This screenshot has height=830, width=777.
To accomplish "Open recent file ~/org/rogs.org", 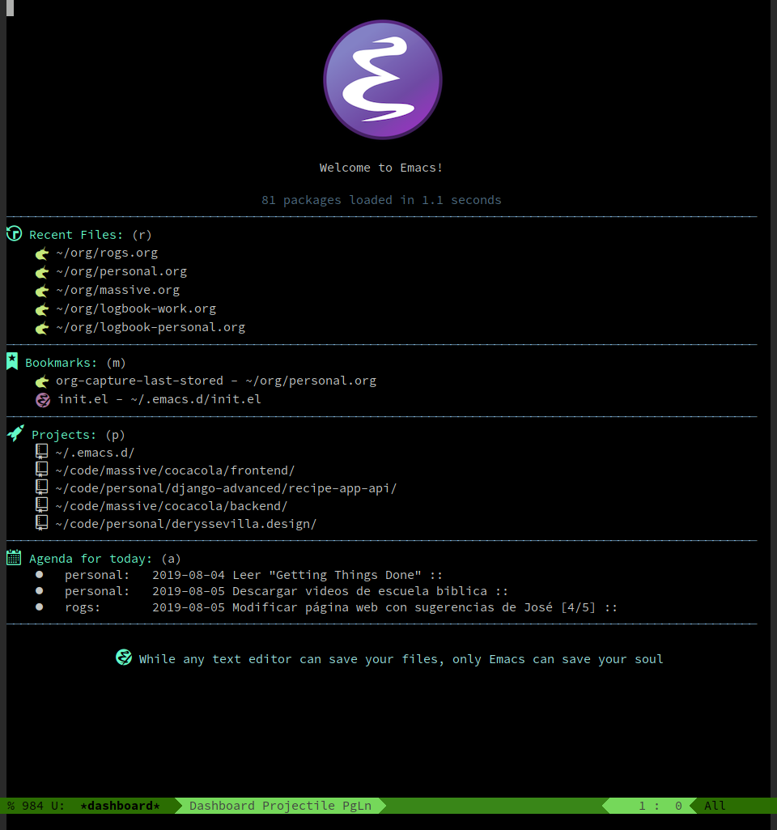I will (x=107, y=253).
